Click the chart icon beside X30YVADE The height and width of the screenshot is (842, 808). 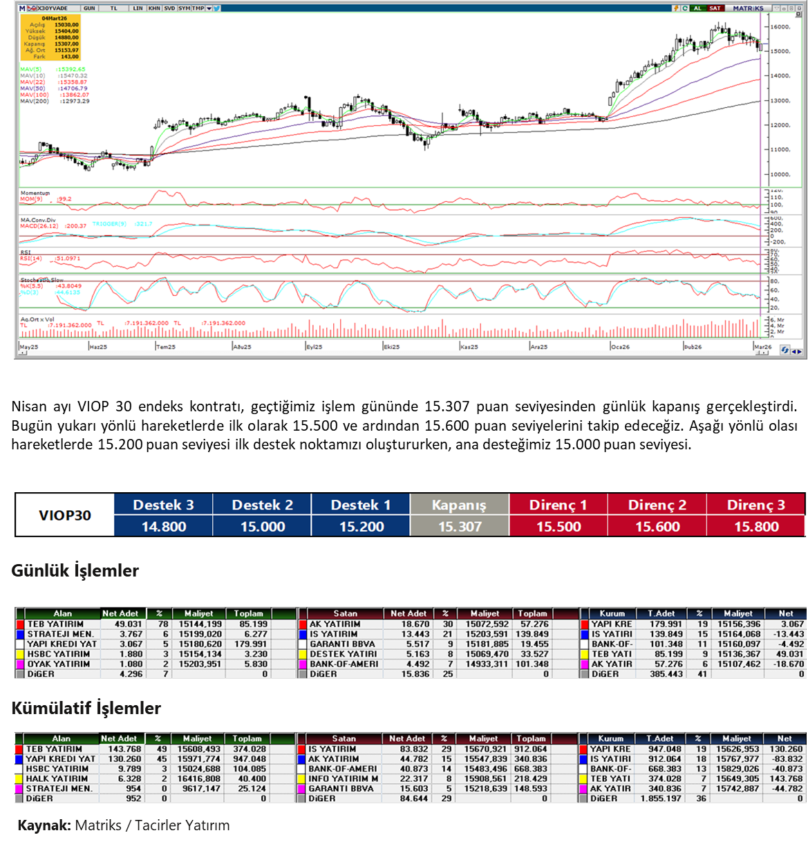(30, 8)
